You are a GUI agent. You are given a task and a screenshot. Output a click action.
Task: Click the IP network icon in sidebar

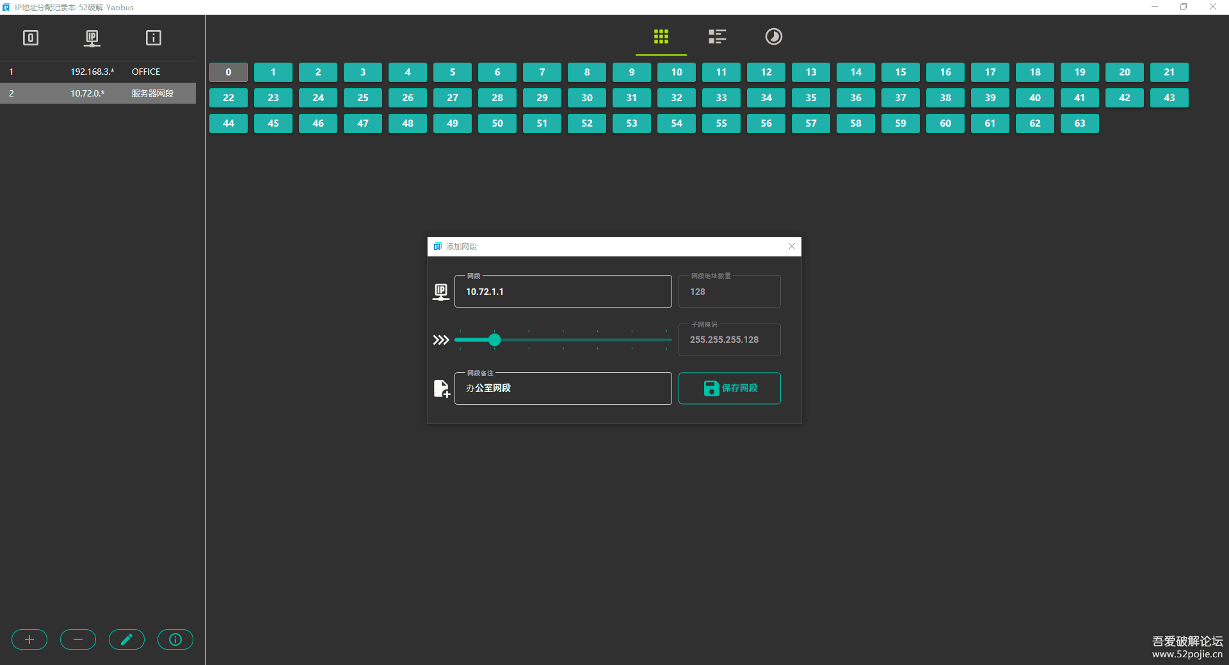point(92,38)
